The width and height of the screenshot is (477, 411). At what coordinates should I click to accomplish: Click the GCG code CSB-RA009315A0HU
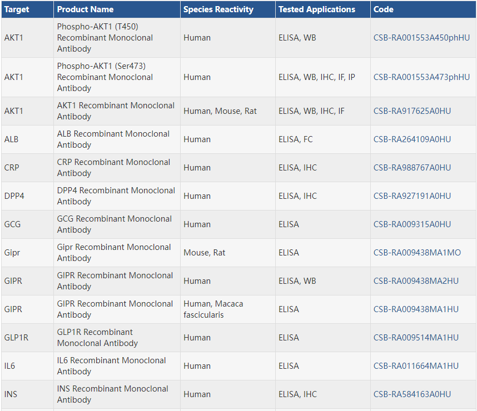pos(412,224)
